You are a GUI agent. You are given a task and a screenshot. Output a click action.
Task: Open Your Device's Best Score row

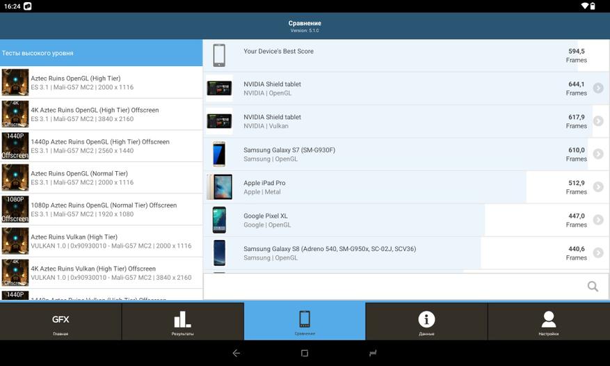[406, 55]
